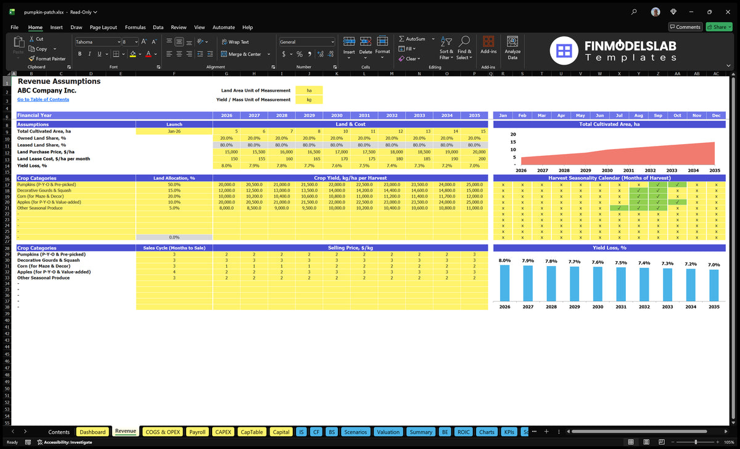Select the Scenarios sheet tab
Screen dimensions: 740x449
coord(355,432)
